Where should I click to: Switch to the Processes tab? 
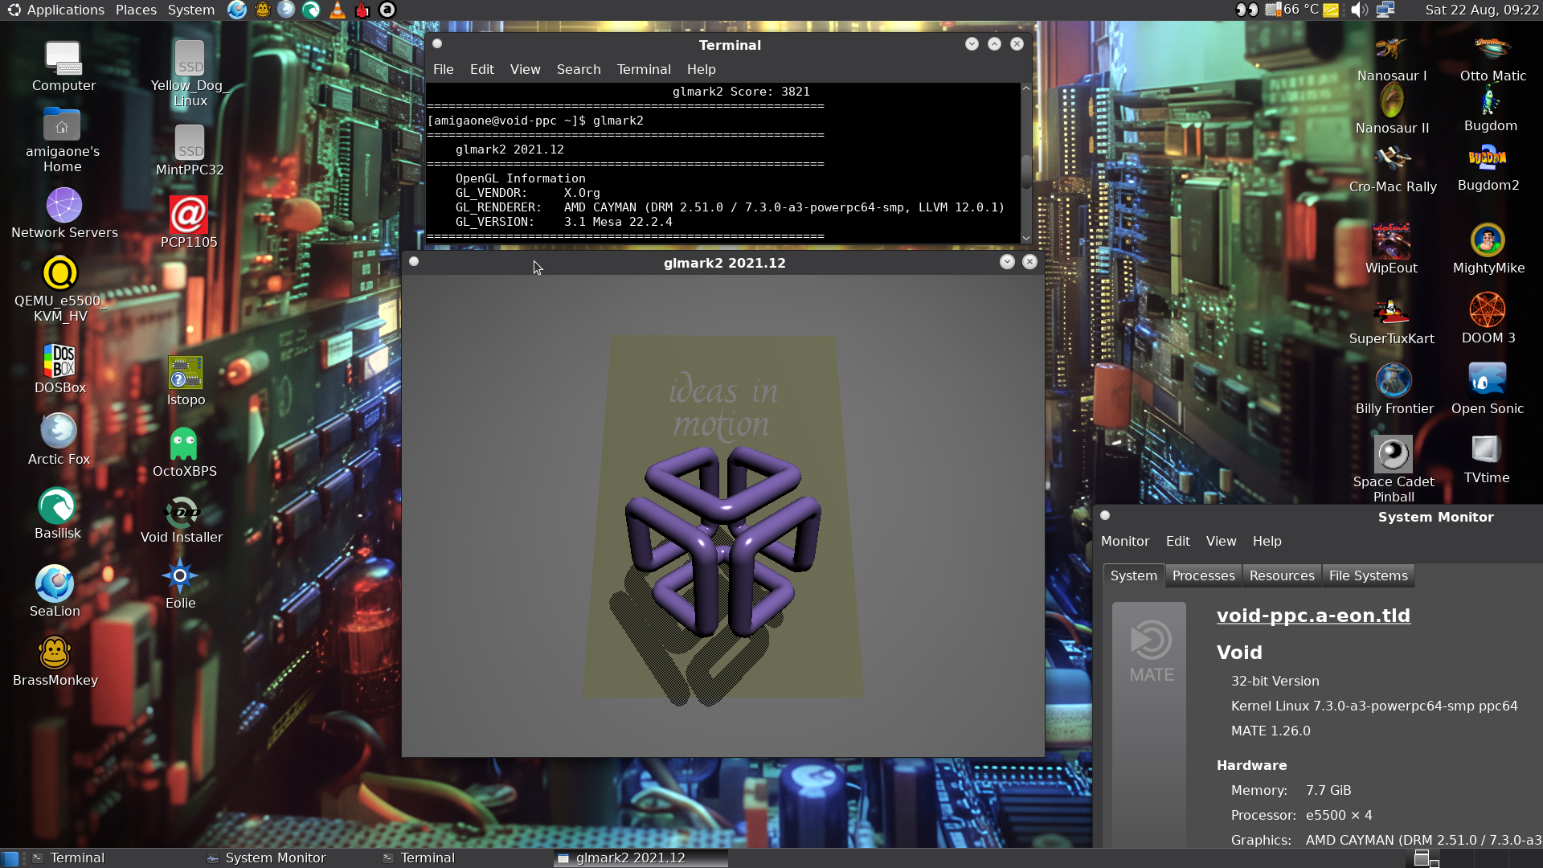click(x=1203, y=575)
